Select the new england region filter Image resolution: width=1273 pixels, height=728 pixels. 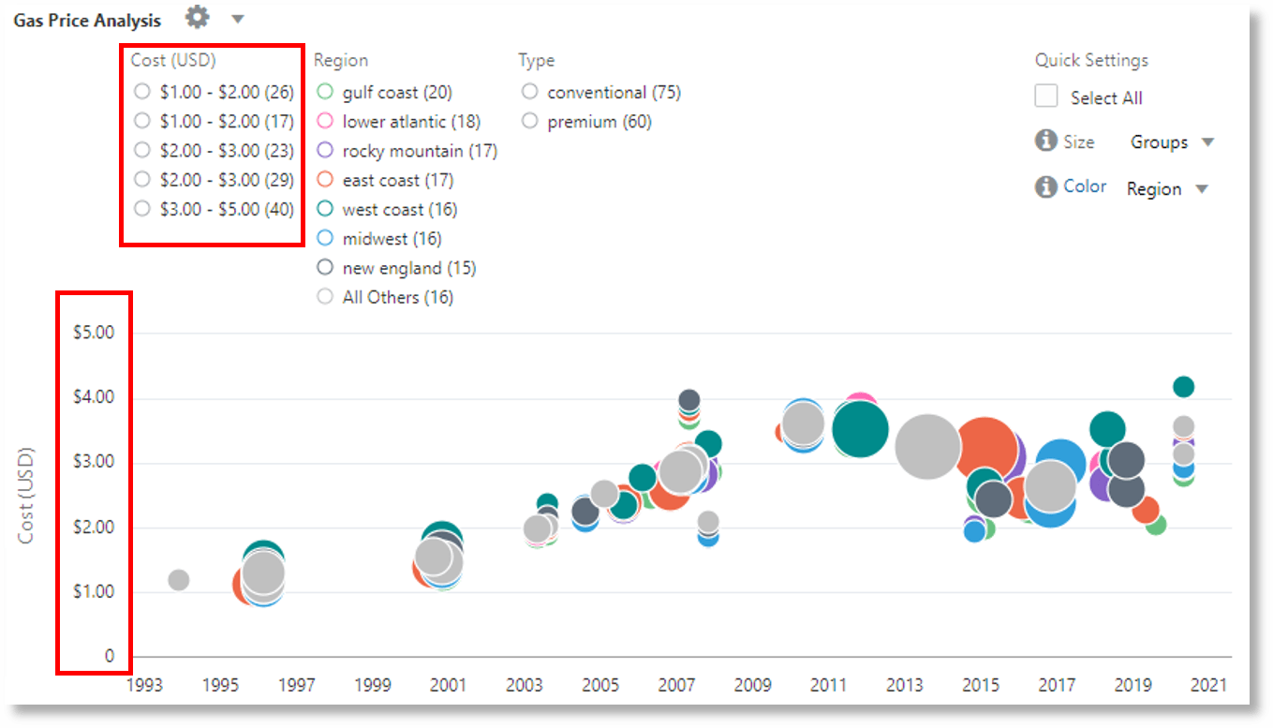pyautogui.click(x=324, y=267)
